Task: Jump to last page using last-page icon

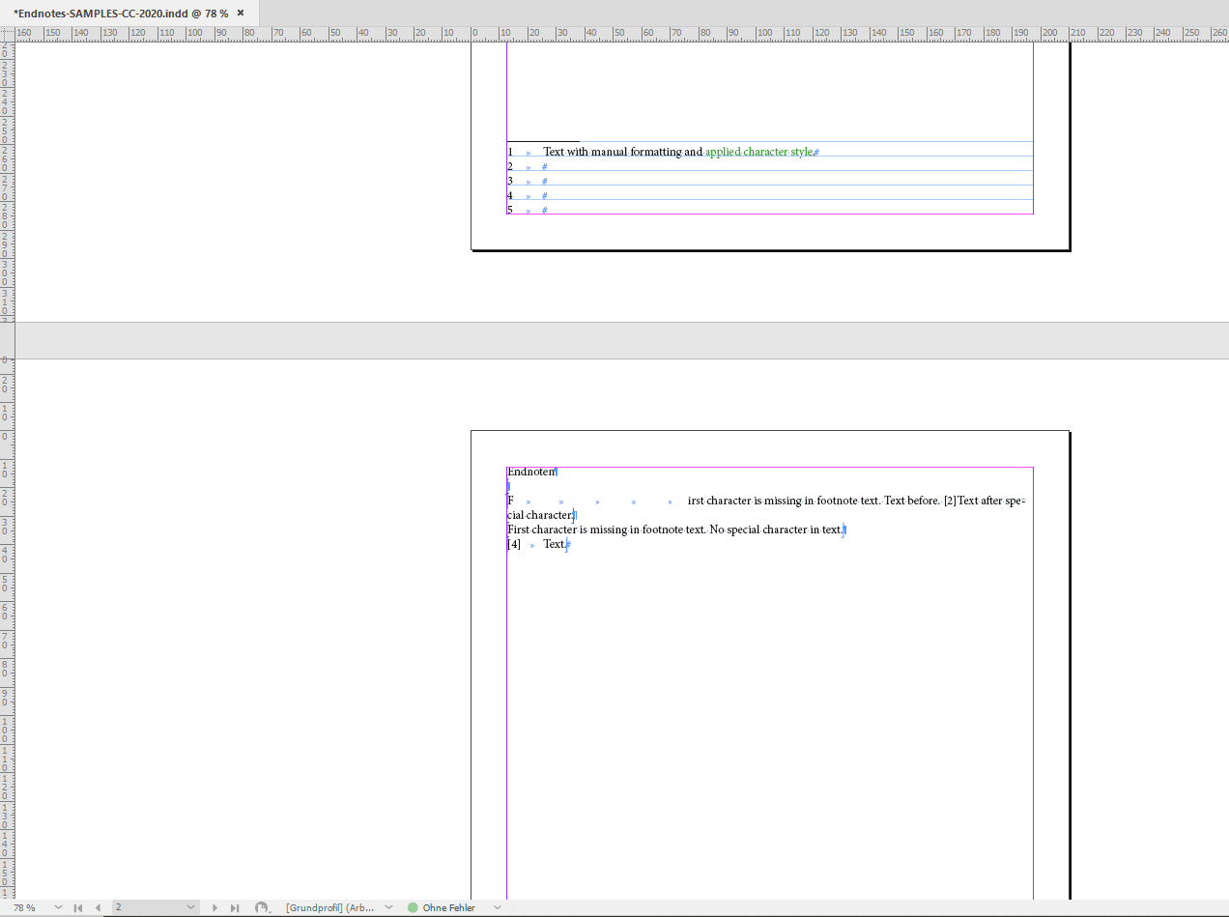Action: (235, 908)
